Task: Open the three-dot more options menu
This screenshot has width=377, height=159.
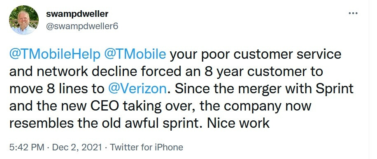Action: click(x=353, y=14)
